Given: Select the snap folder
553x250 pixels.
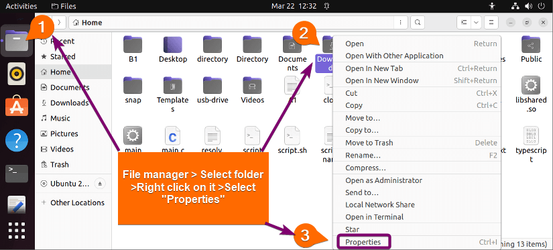Looking at the screenshot, I should pyautogui.click(x=133, y=90).
